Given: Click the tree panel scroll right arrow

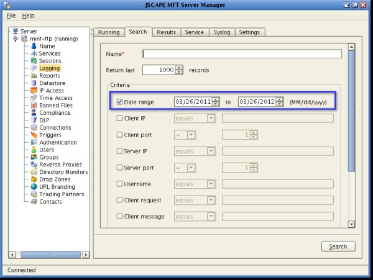Looking at the screenshot, I should pos(86,255).
